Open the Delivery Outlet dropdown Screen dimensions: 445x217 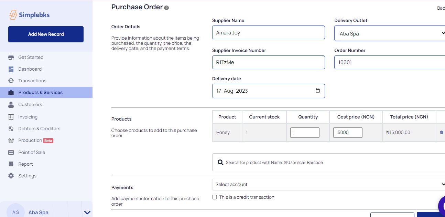(x=390, y=34)
